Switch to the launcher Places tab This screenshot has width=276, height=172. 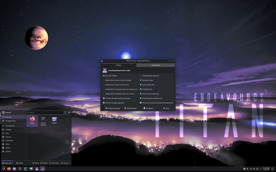[19, 163]
